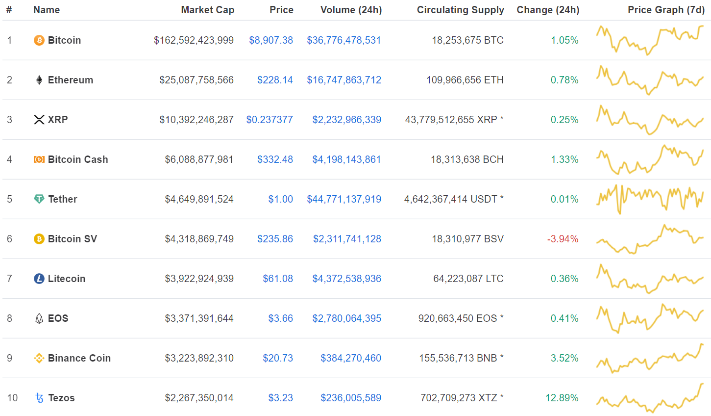Click the Bitcoin Cash logo icon
This screenshot has width=711, height=416.
[39, 159]
